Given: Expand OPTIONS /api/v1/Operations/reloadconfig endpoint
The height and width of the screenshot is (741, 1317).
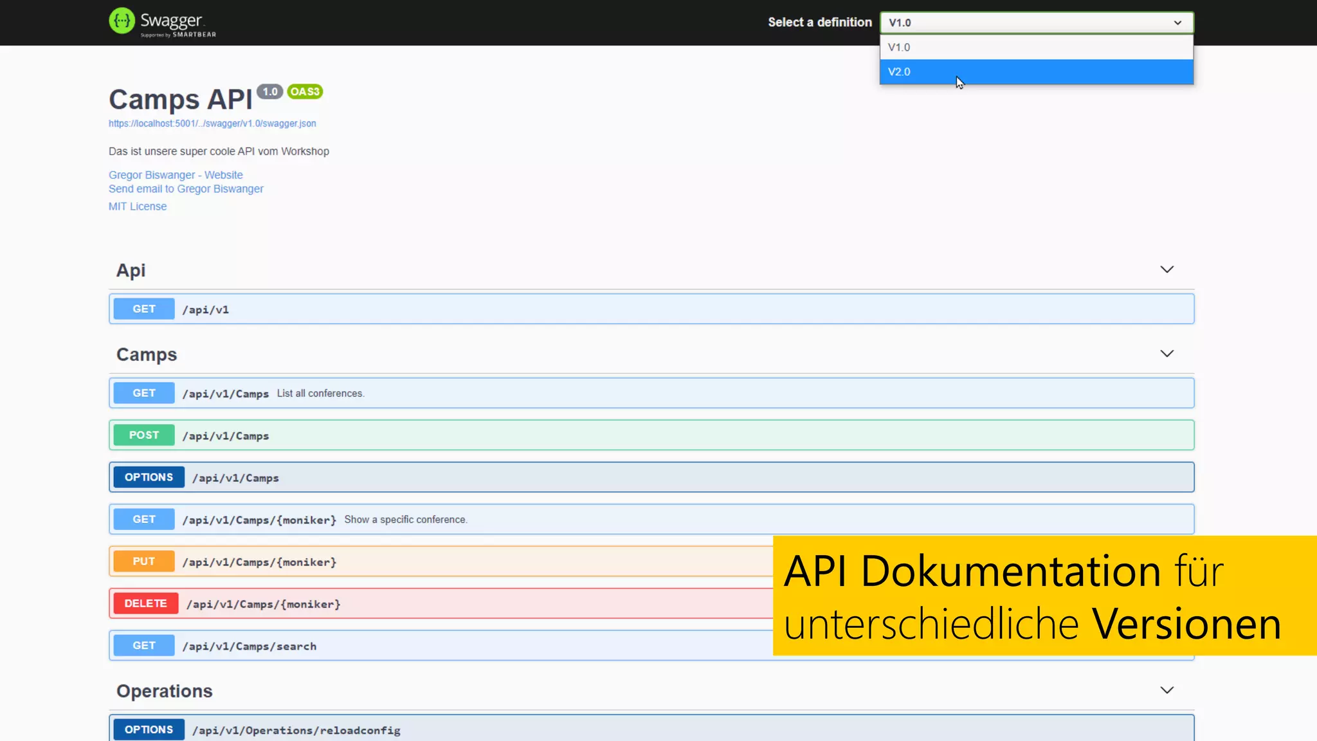Looking at the screenshot, I should click(651, 728).
